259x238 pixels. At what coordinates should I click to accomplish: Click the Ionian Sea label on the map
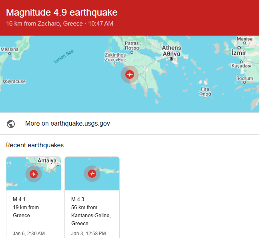(x=64, y=57)
